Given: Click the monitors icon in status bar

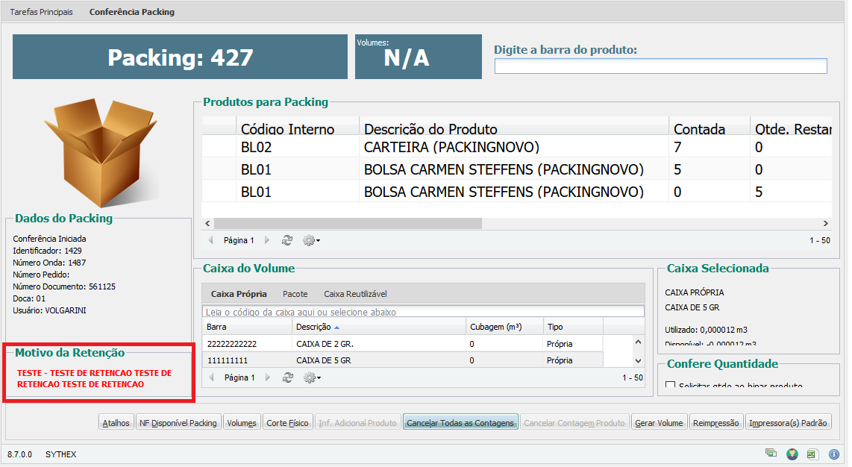Looking at the screenshot, I should (x=771, y=453).
